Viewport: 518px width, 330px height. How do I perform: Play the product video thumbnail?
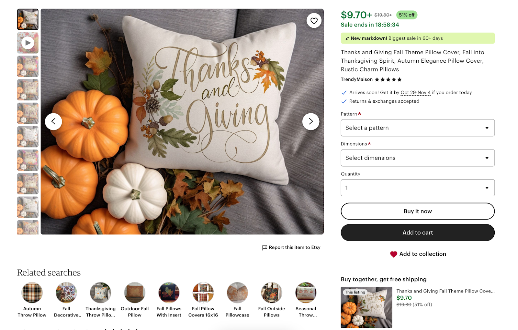[28, 42]
